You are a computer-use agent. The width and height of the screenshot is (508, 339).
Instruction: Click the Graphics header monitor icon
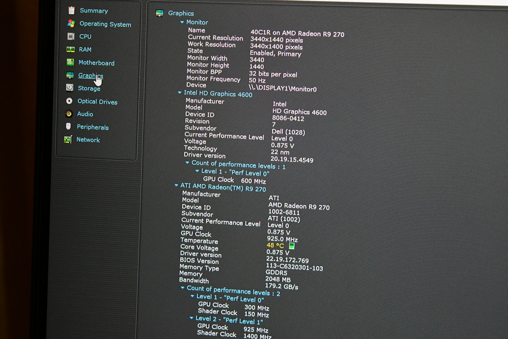coord(160,13)
